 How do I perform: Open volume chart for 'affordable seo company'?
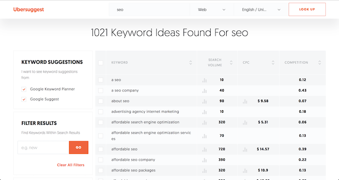(x=204, y=160)
